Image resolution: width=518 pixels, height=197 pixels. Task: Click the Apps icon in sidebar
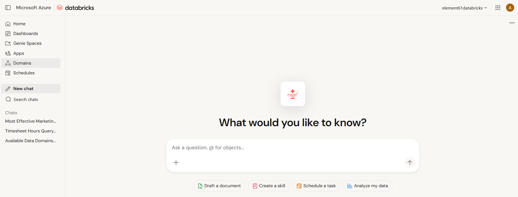click(8, 53)
